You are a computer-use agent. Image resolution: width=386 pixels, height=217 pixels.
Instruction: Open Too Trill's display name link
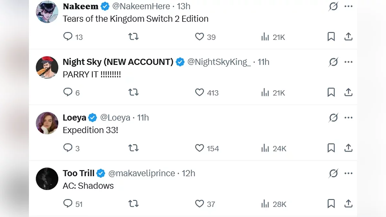(x=78, y=173)
